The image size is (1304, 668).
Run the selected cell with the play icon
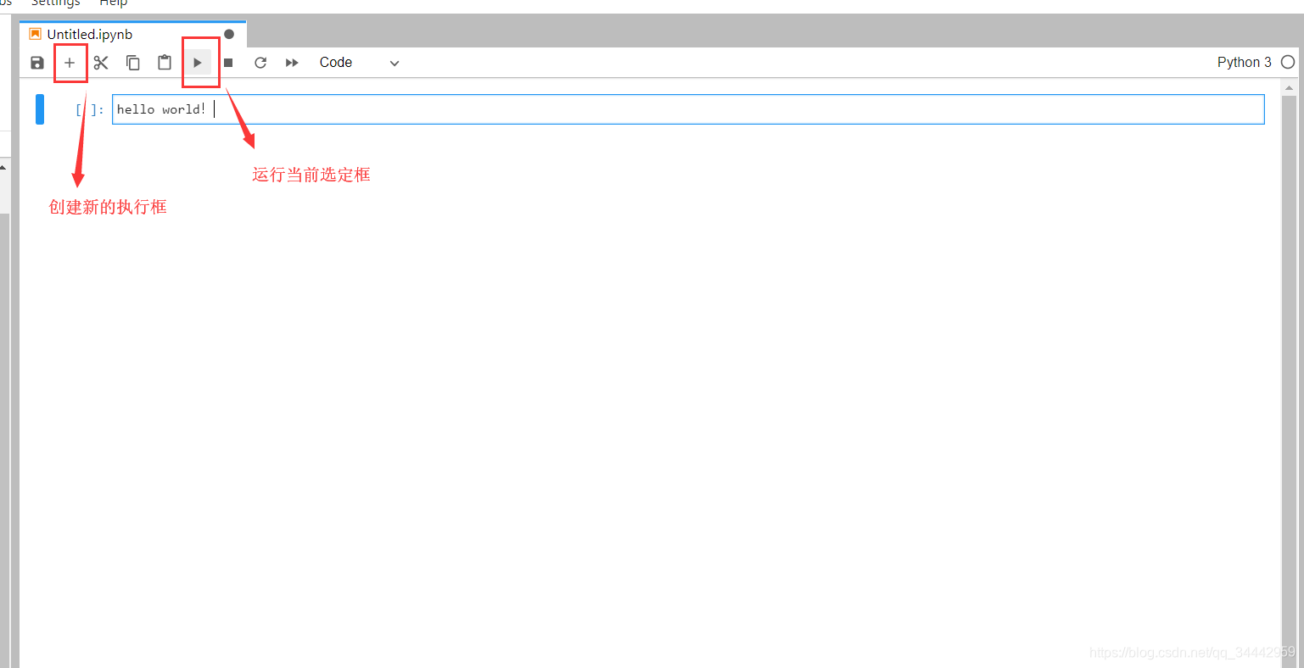tap(198, 63)
